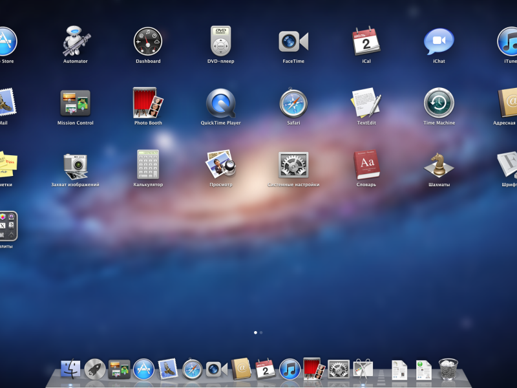Screen dimensions: 517x388
Task: Launch iChat blue bubble icon
Action: coord(439,41)
